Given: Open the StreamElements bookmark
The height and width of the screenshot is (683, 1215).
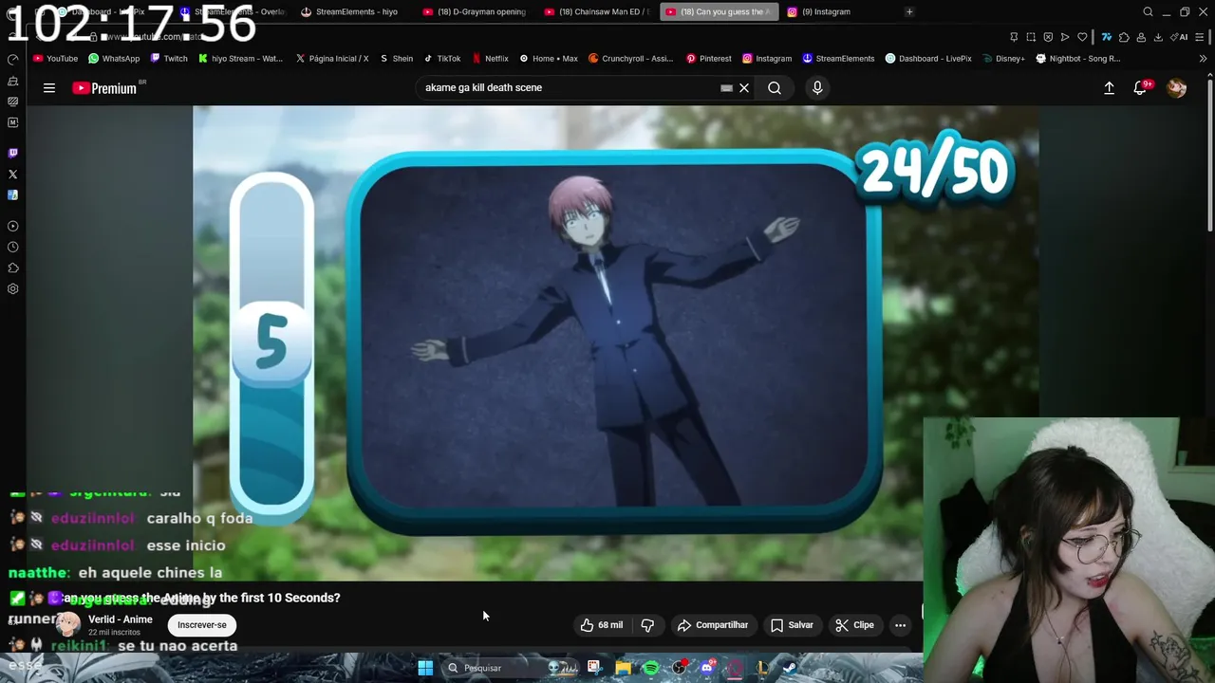Looking at the screenshot, I should [x=838, y=58].
